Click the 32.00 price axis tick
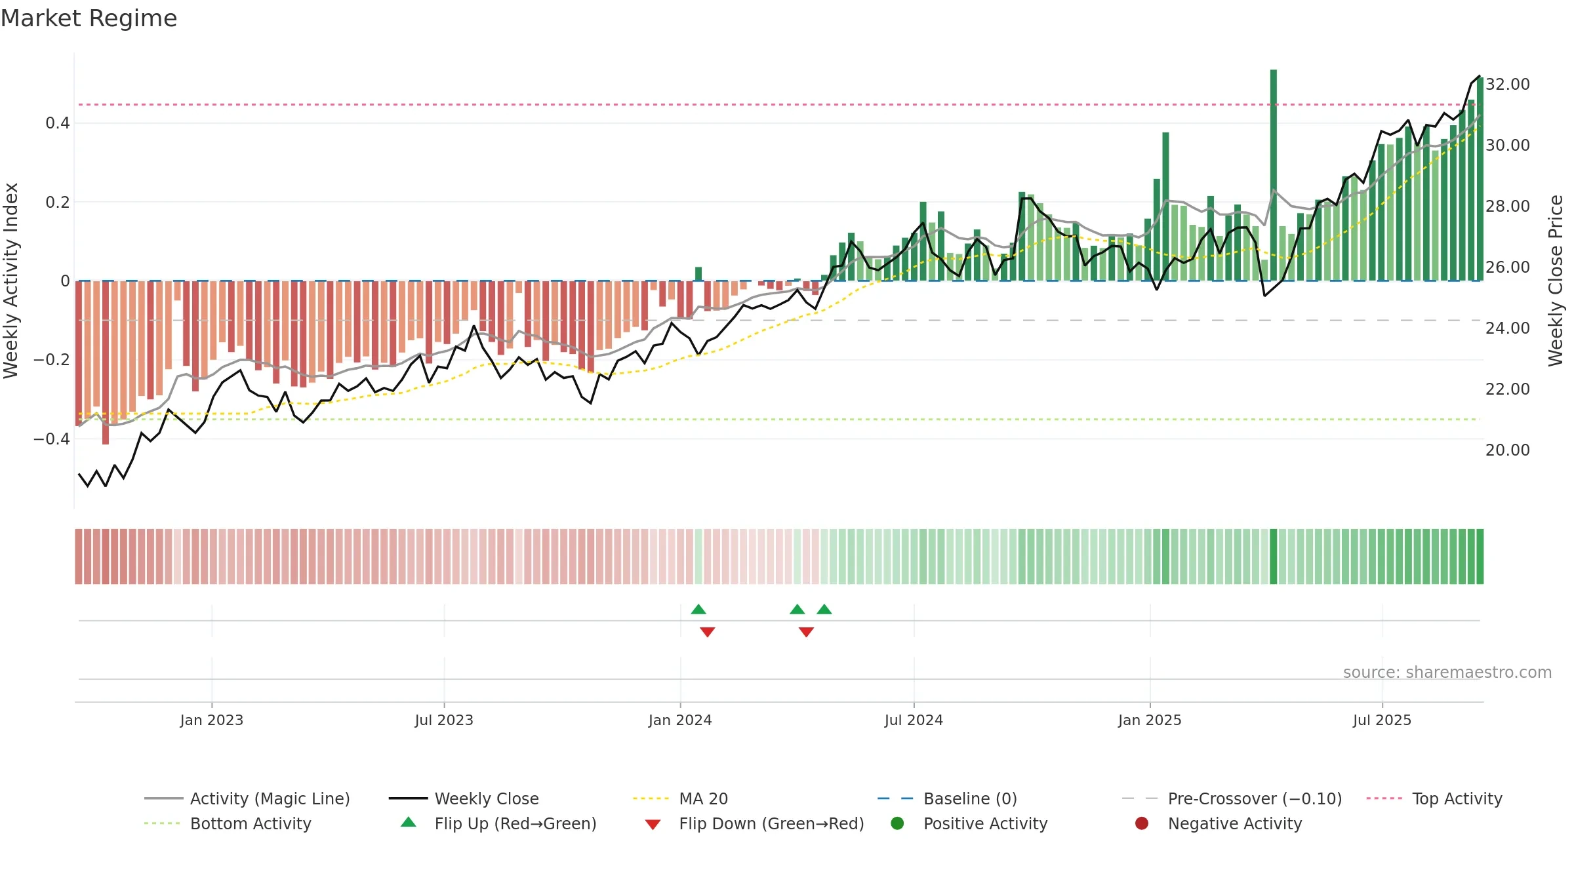This screenshot has height=885, width=1574. pos(1508,84)
